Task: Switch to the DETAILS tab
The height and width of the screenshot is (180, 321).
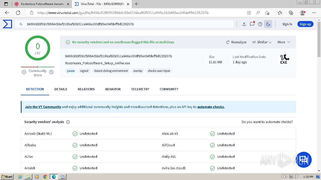Action: 61,89
